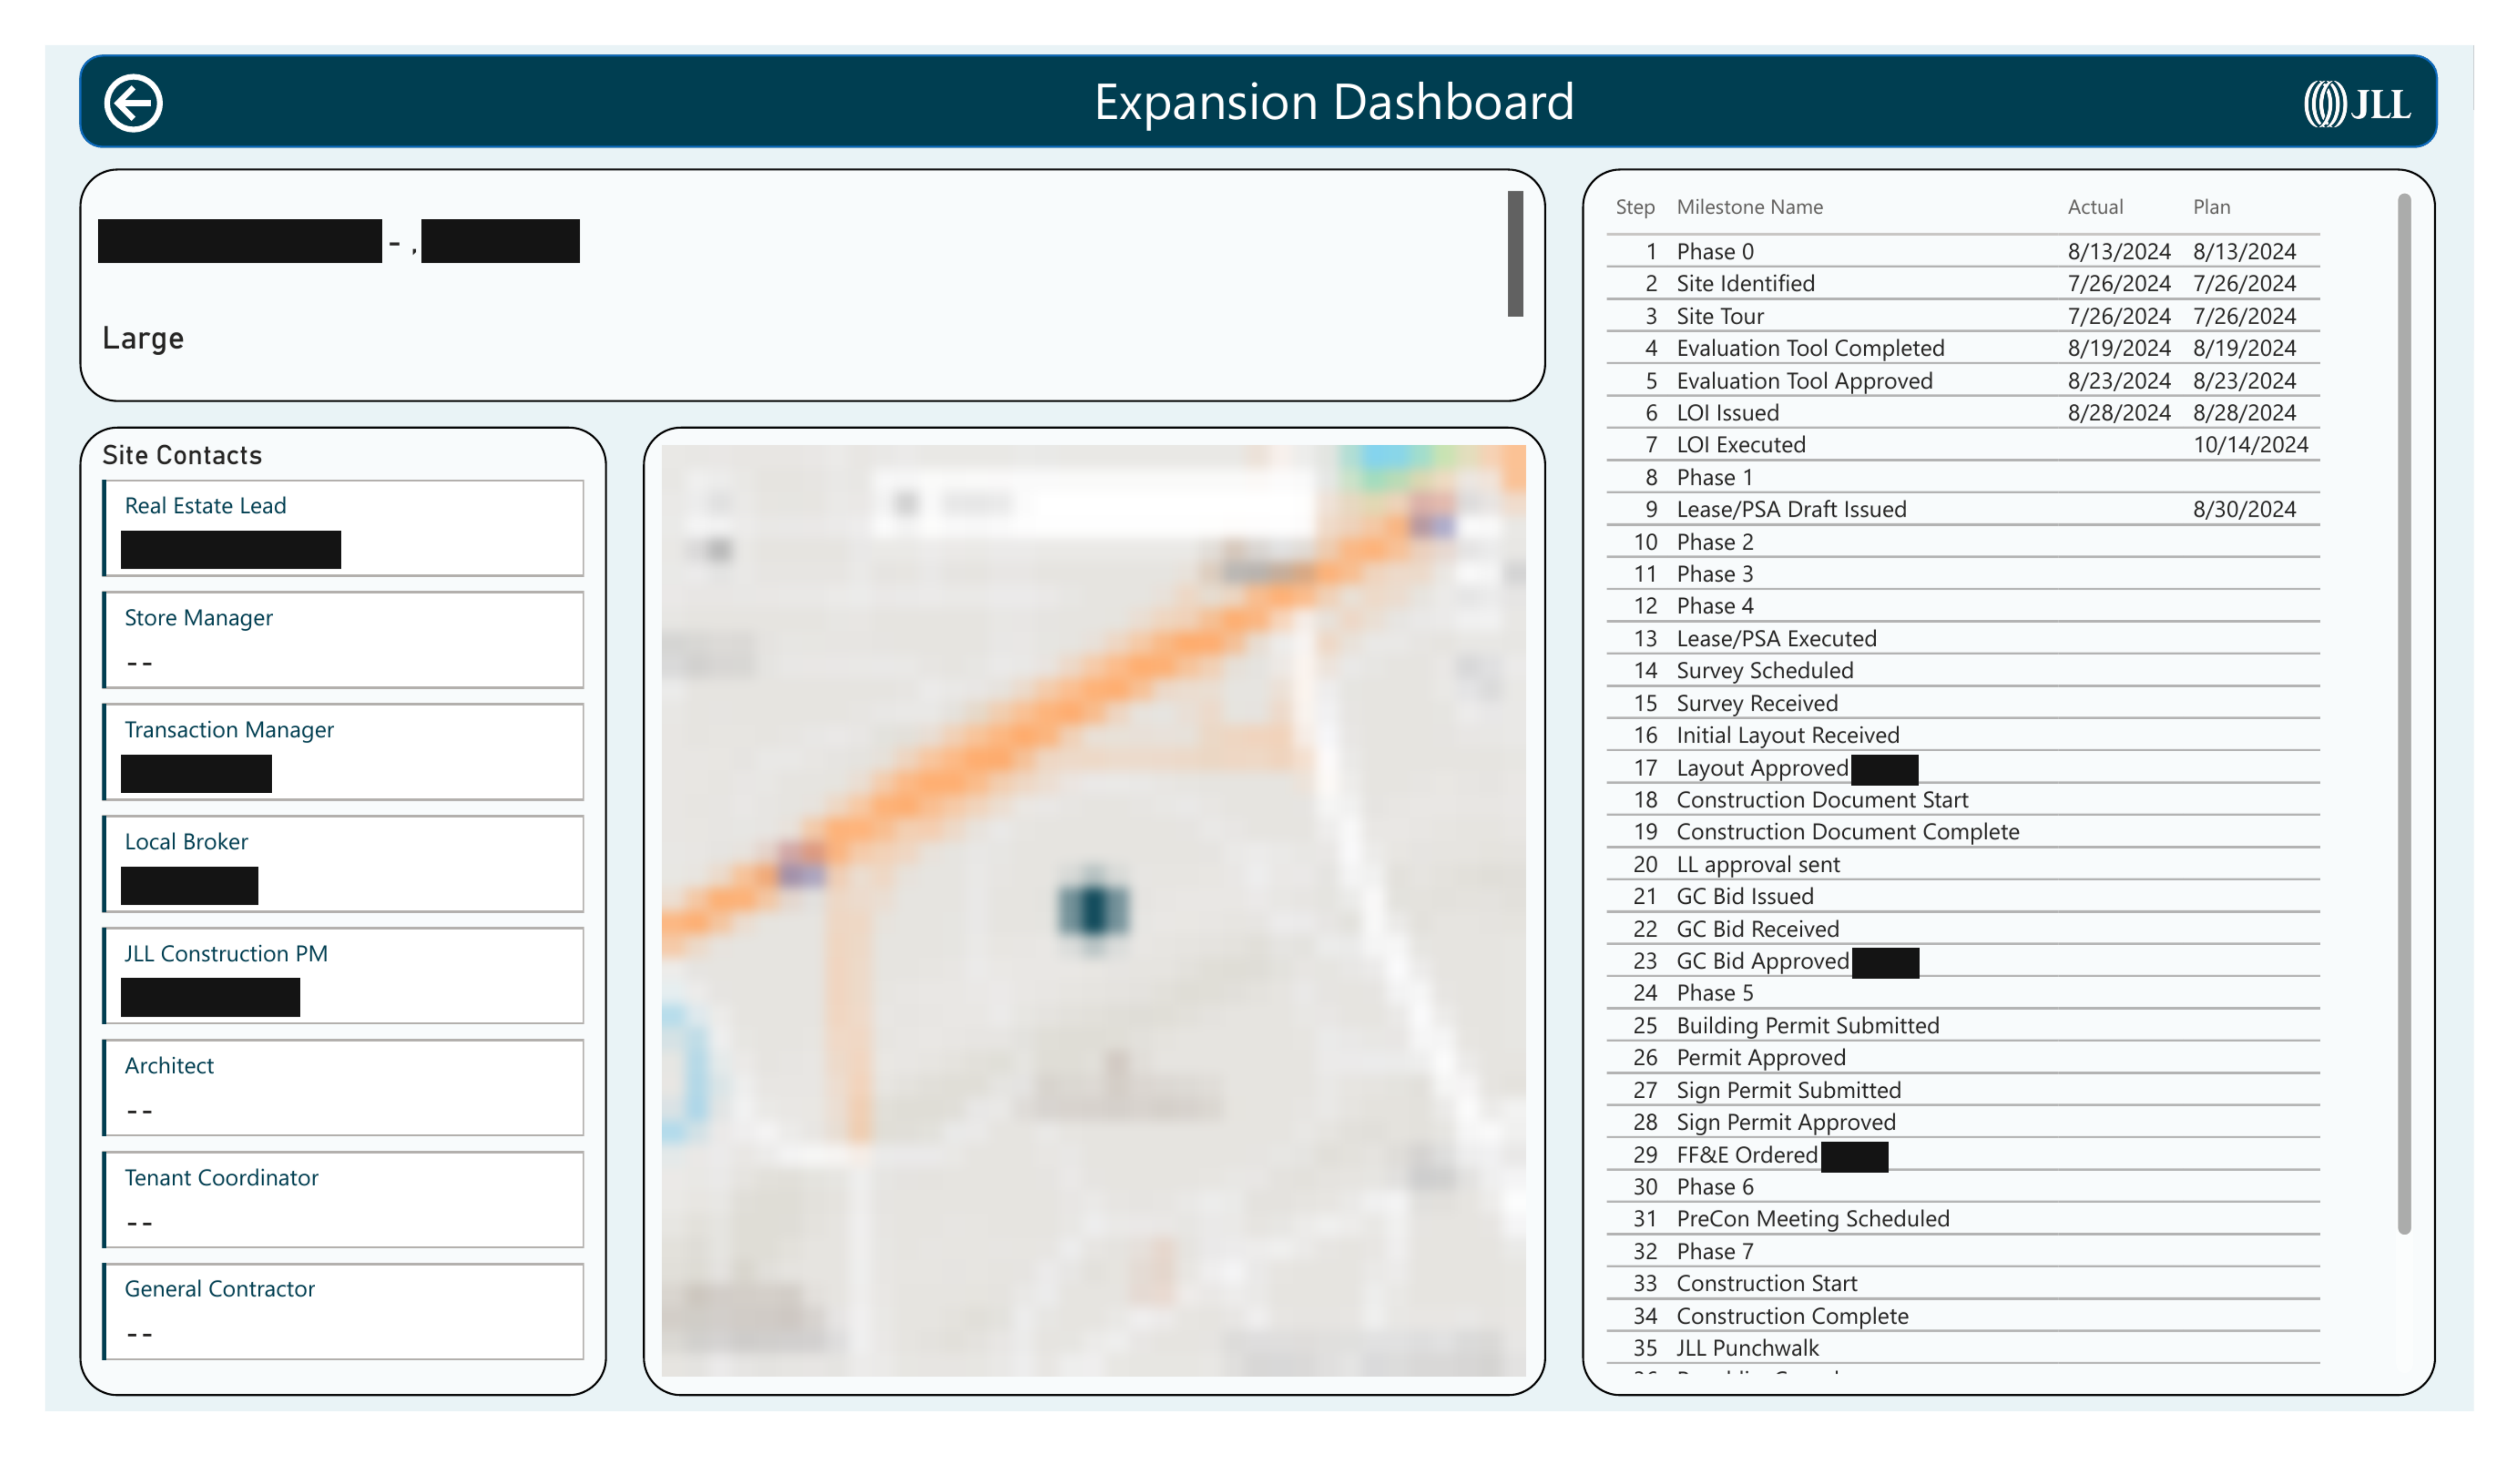
Task: Open the Store Manager contact card
Action: 343,640
